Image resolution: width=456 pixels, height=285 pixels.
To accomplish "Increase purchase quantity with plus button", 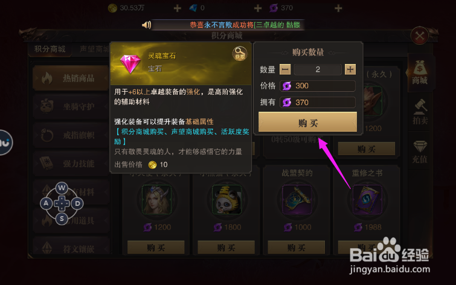I will click(350, 69).
